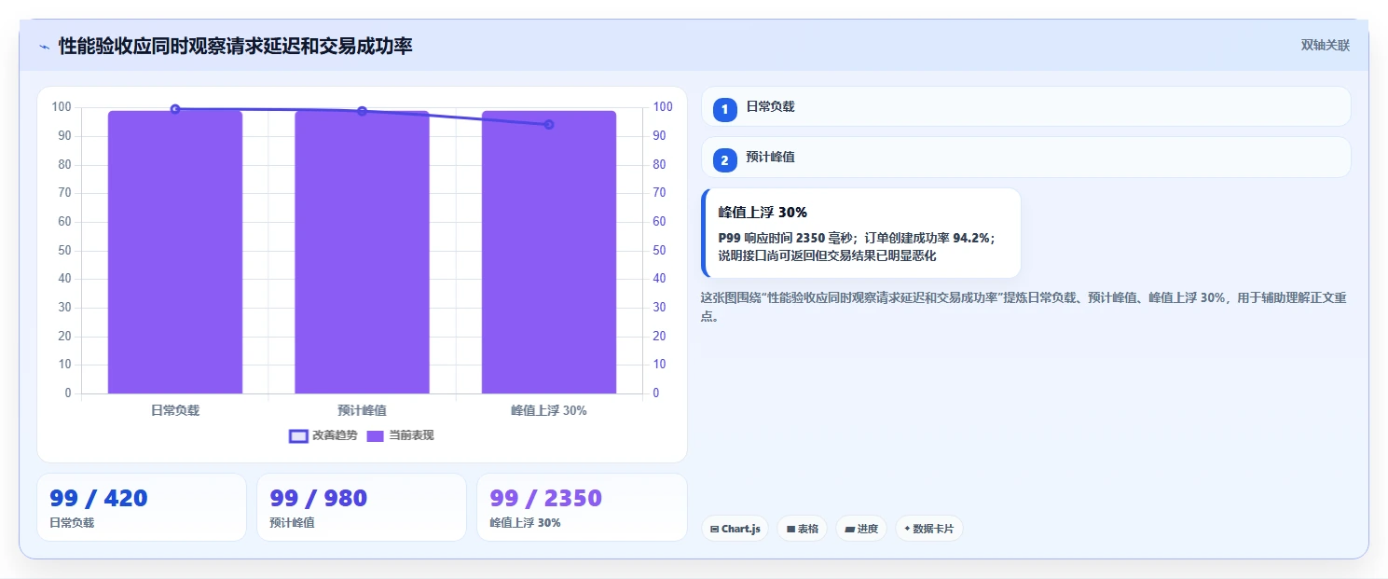The height and width of the screenshot is (579, 1388).
Task: Click the Chart.js tag chip
Action: pos(735,529)
